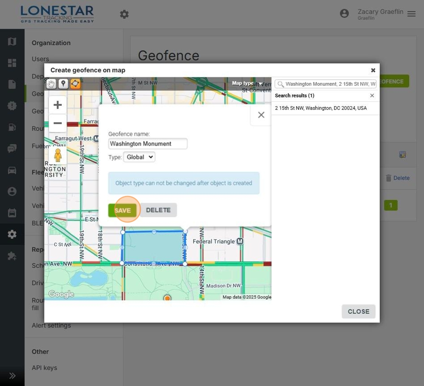Delete the geofence via DELETE button

coord(158,210)
